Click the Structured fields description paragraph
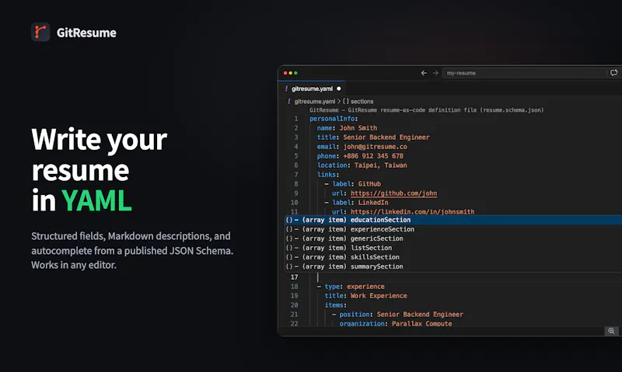The height and width of the screenshot is (372, 622). 132,250
